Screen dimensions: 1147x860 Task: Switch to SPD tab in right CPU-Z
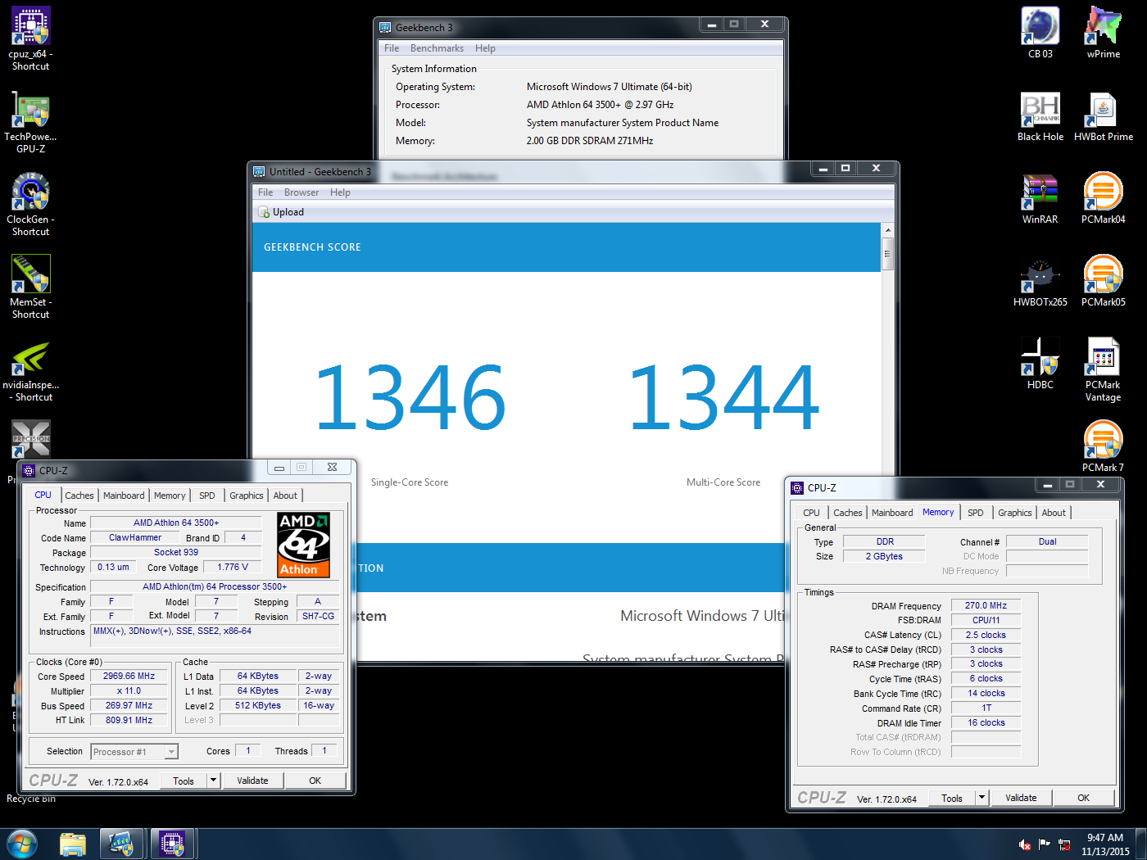pyautogui.click(x=976, y=513)
